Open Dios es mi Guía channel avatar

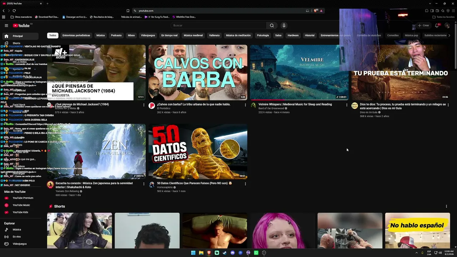355,105
